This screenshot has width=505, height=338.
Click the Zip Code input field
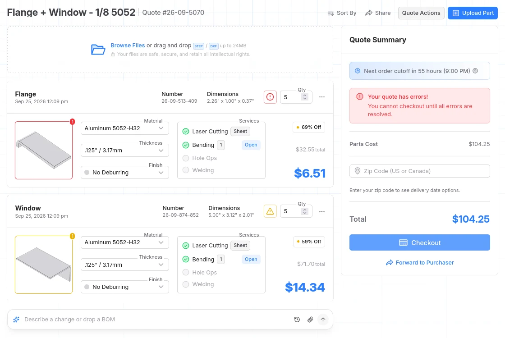(x=420, y=171)
